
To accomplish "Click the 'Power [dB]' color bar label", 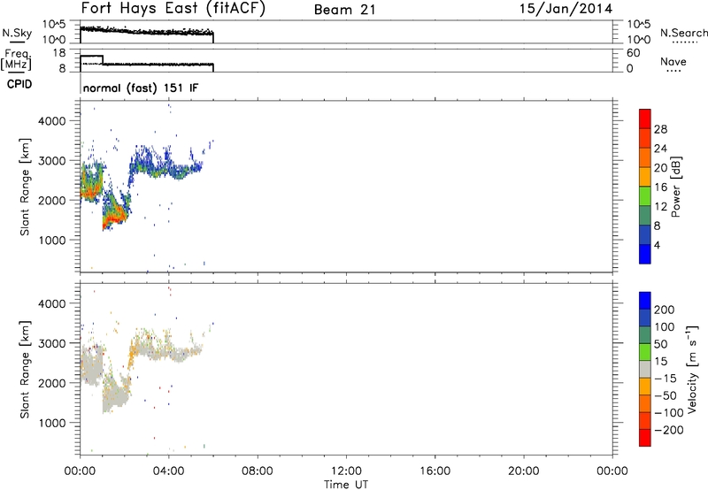I will point(675,187).
